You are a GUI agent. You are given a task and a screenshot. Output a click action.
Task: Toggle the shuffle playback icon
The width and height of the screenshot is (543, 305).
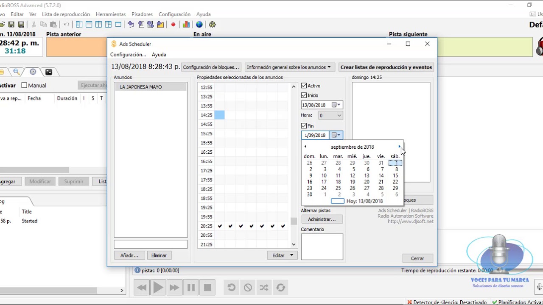point(264,288)
